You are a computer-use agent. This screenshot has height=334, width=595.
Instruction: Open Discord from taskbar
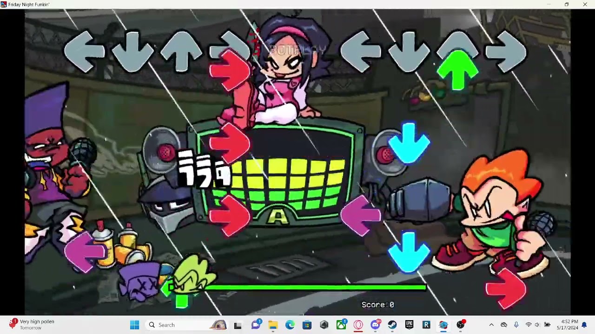(x=375, y=325)
